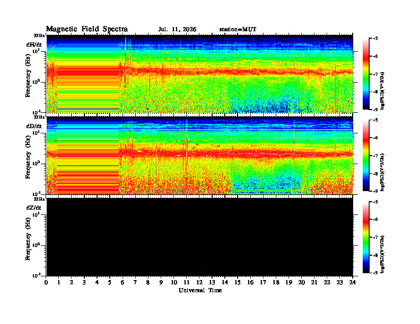Click the -6 value on dZ/dt color scale

(375, 220)
